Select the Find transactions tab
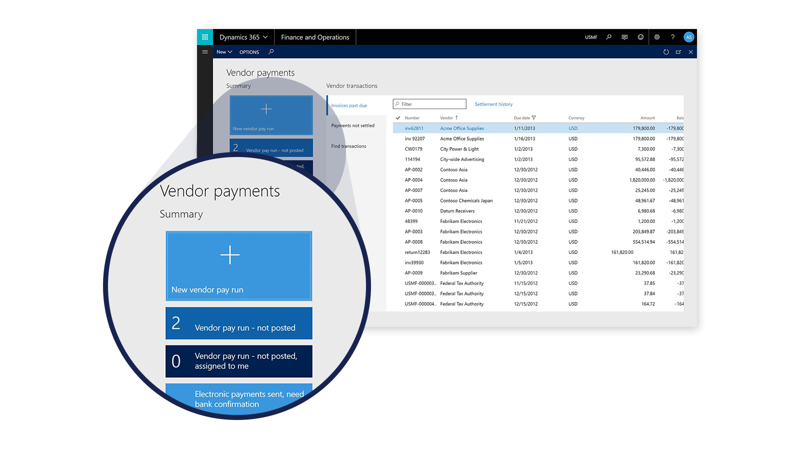 click(x=348, y=146)
